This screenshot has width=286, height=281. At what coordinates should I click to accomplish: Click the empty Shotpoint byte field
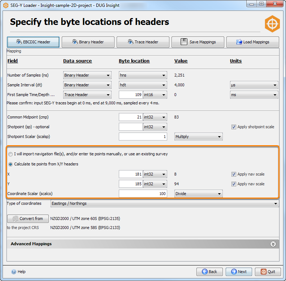pos(131,127)
